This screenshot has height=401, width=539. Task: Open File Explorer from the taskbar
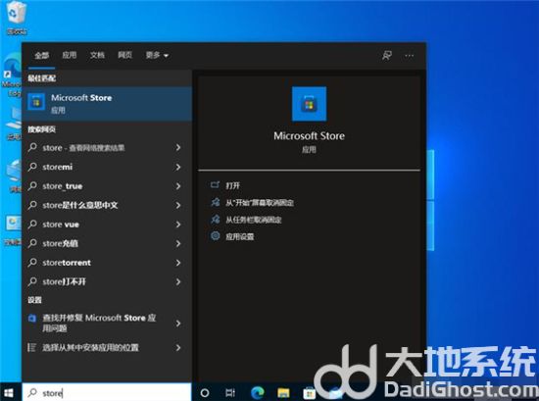[283, 392]
